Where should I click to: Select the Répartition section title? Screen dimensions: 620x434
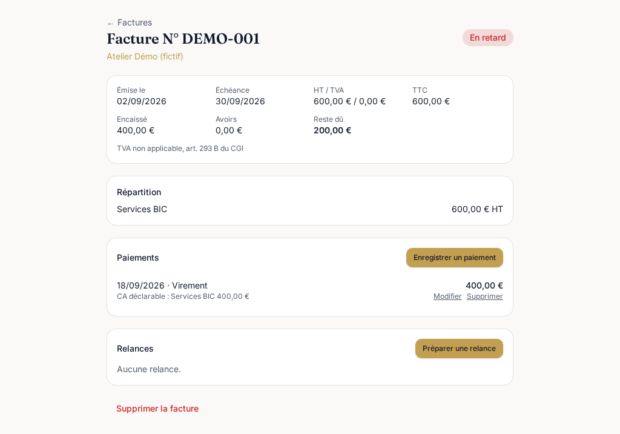pyautogui.click(x=139, y=192)
